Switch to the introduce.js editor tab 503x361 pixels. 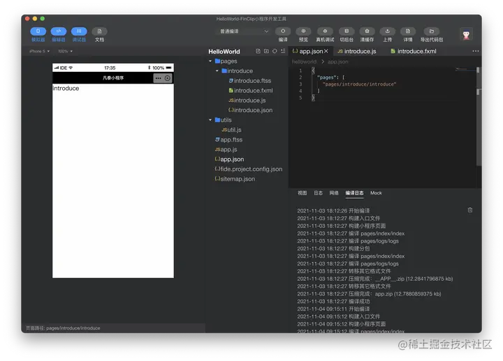(x=357, y=51)
